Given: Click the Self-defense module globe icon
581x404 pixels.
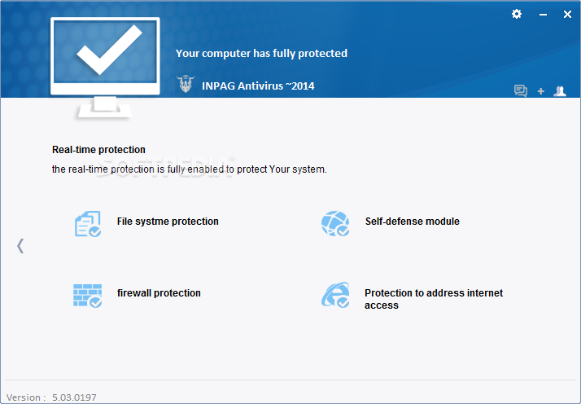Looking at the screenshot, I should (335, 223).
